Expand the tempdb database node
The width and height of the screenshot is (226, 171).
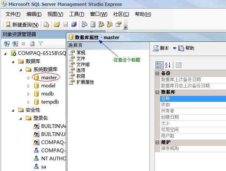[x=28, y=102]
